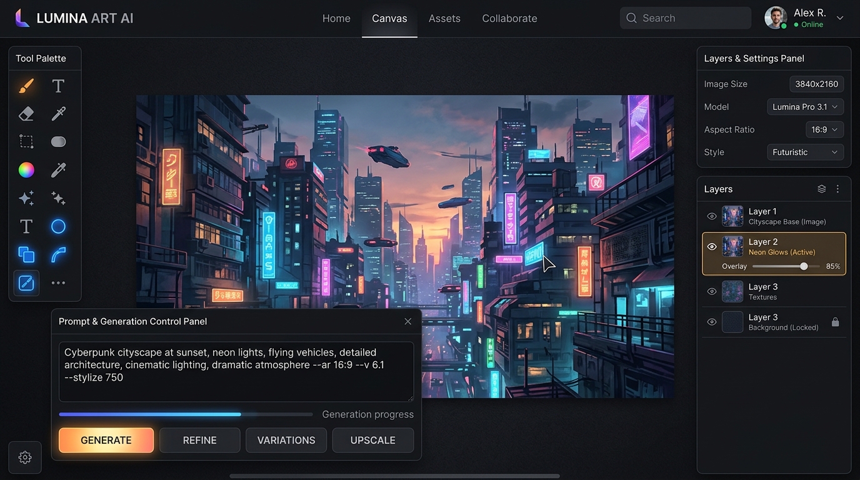
Task: Open settings gear at bottom left
Action: point(25,457)
